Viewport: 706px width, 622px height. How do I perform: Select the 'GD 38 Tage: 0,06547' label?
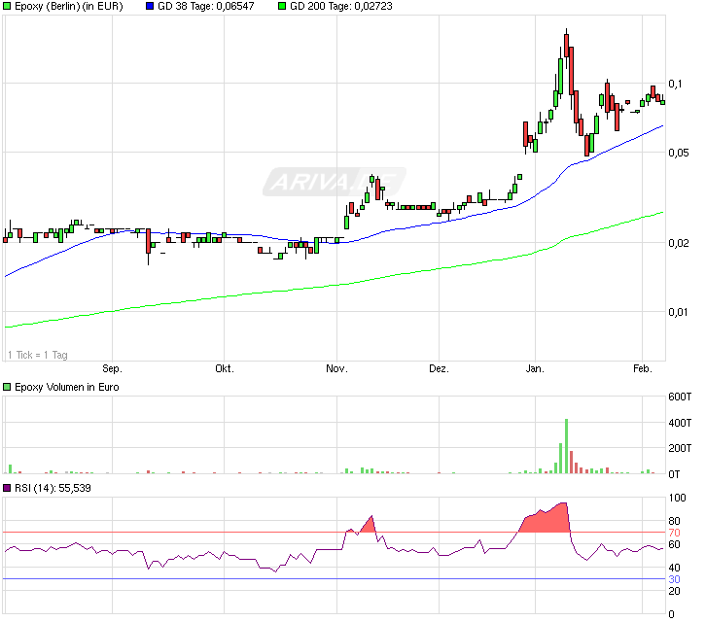pyautogui.click(x=206, y=6)
